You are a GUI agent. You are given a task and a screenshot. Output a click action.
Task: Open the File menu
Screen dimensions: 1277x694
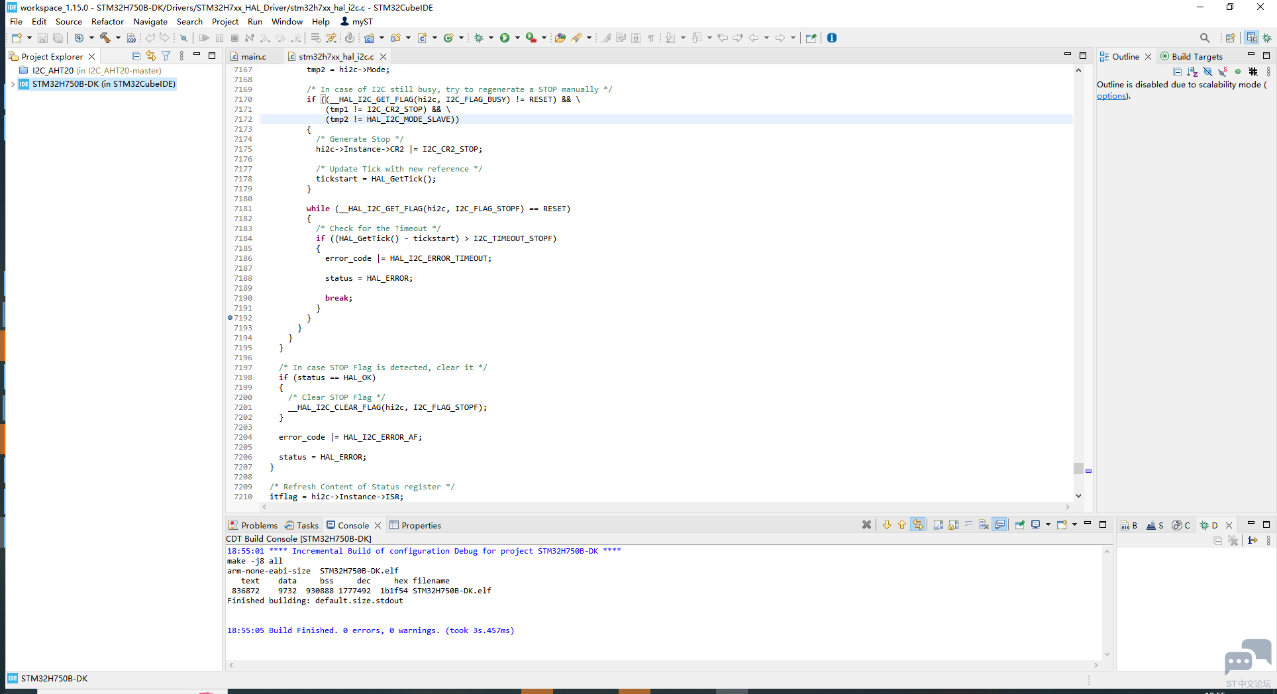pos(16,21)
